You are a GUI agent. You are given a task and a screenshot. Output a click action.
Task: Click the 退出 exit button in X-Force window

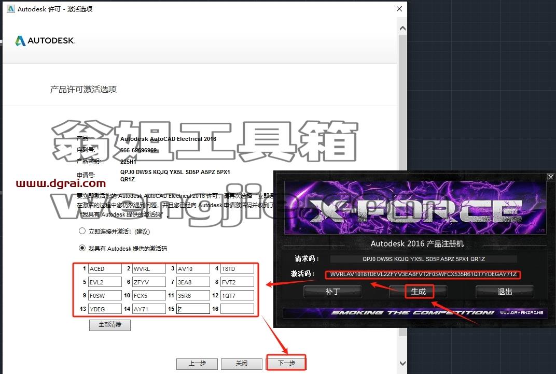point(505,292)
